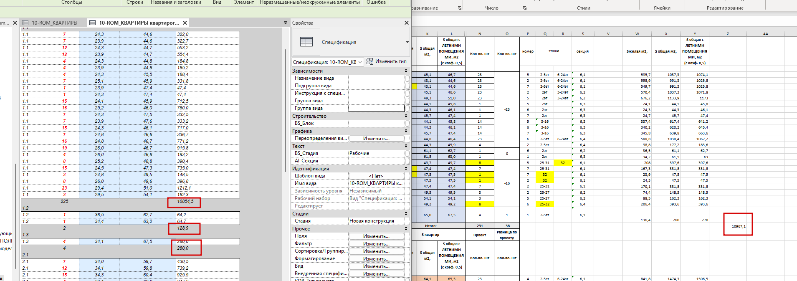The width and height of the screenshot is (797, 281).
Task: Open the view tabs list arrow
Action: click(x=286, y=23)
